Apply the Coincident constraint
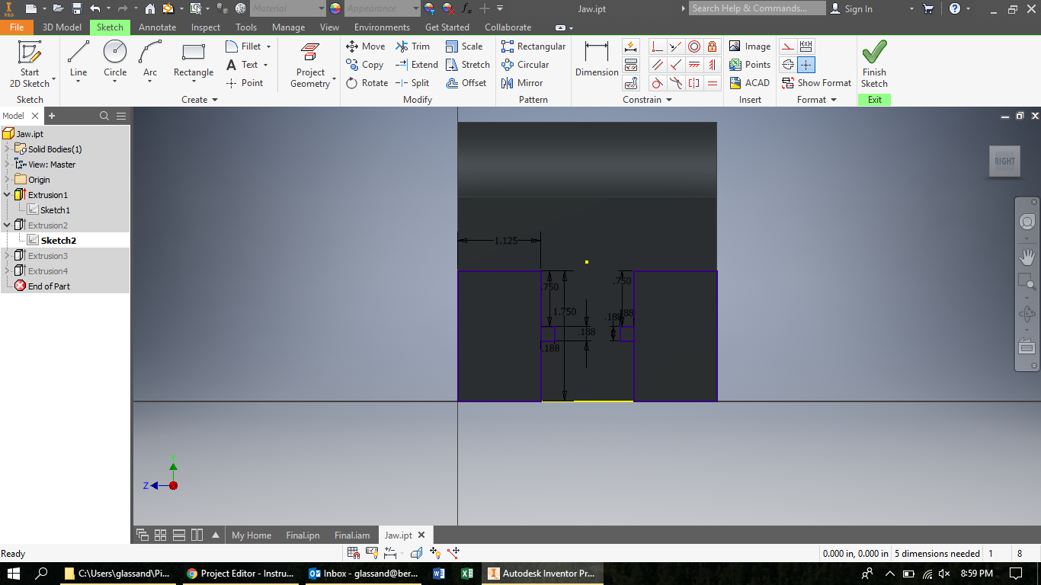The image size is (1041, 585). (x=657, y=46)
